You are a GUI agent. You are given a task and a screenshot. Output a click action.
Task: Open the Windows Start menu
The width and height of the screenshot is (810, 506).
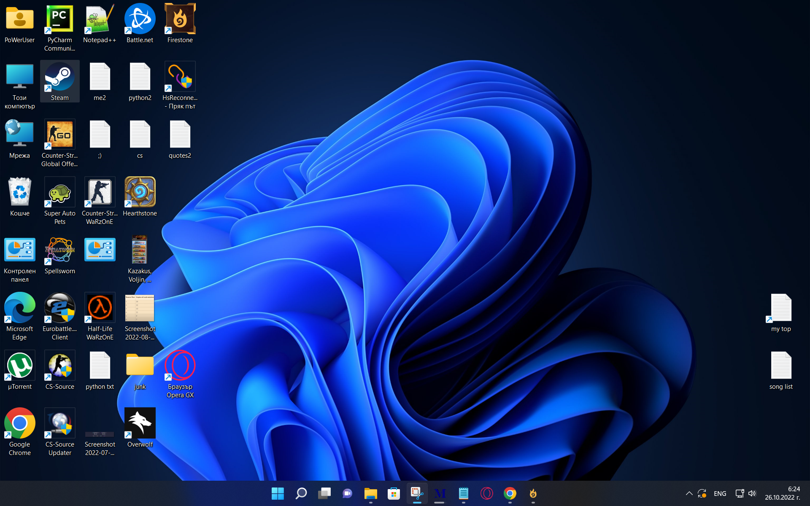coord(278,493)
